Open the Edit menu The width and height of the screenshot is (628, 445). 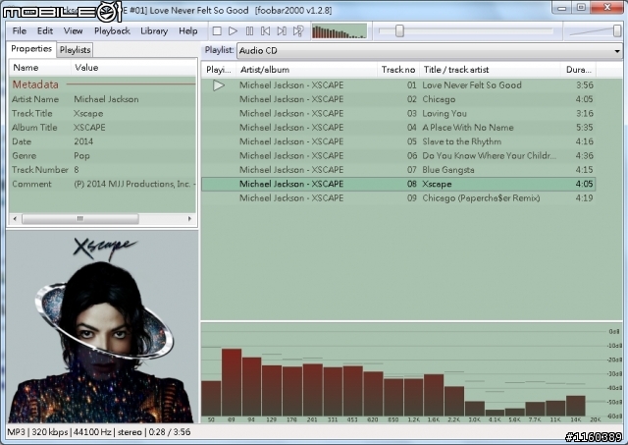coord(45,30)
